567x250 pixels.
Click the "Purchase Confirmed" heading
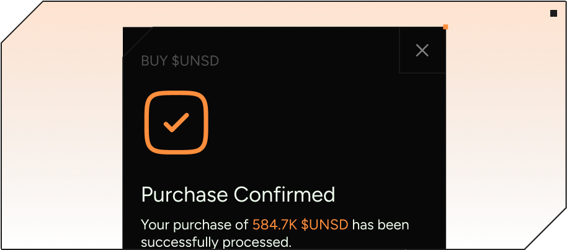(238, 194)
